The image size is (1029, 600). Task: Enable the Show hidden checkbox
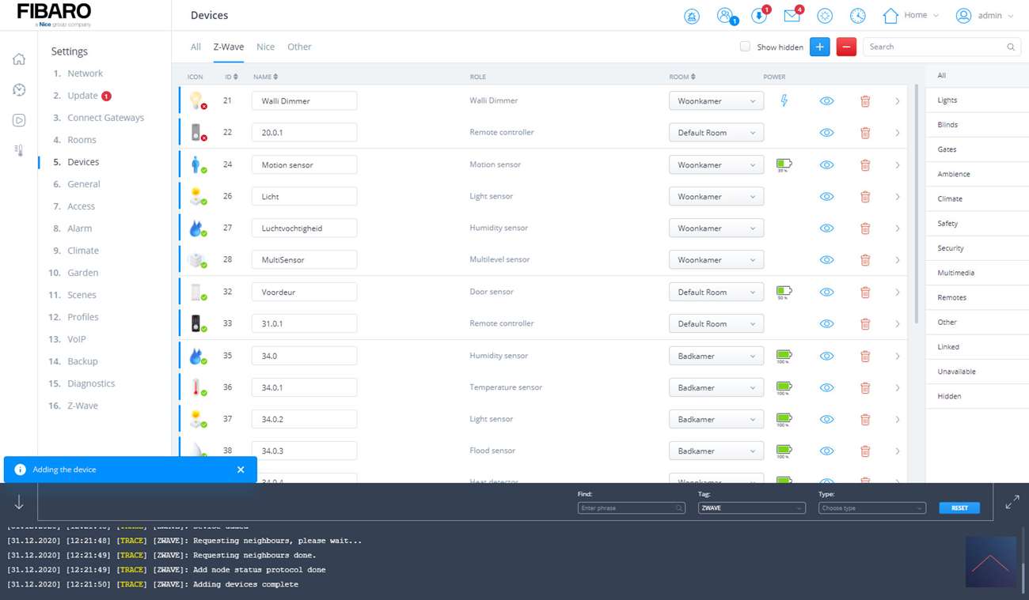click(745, 47)
